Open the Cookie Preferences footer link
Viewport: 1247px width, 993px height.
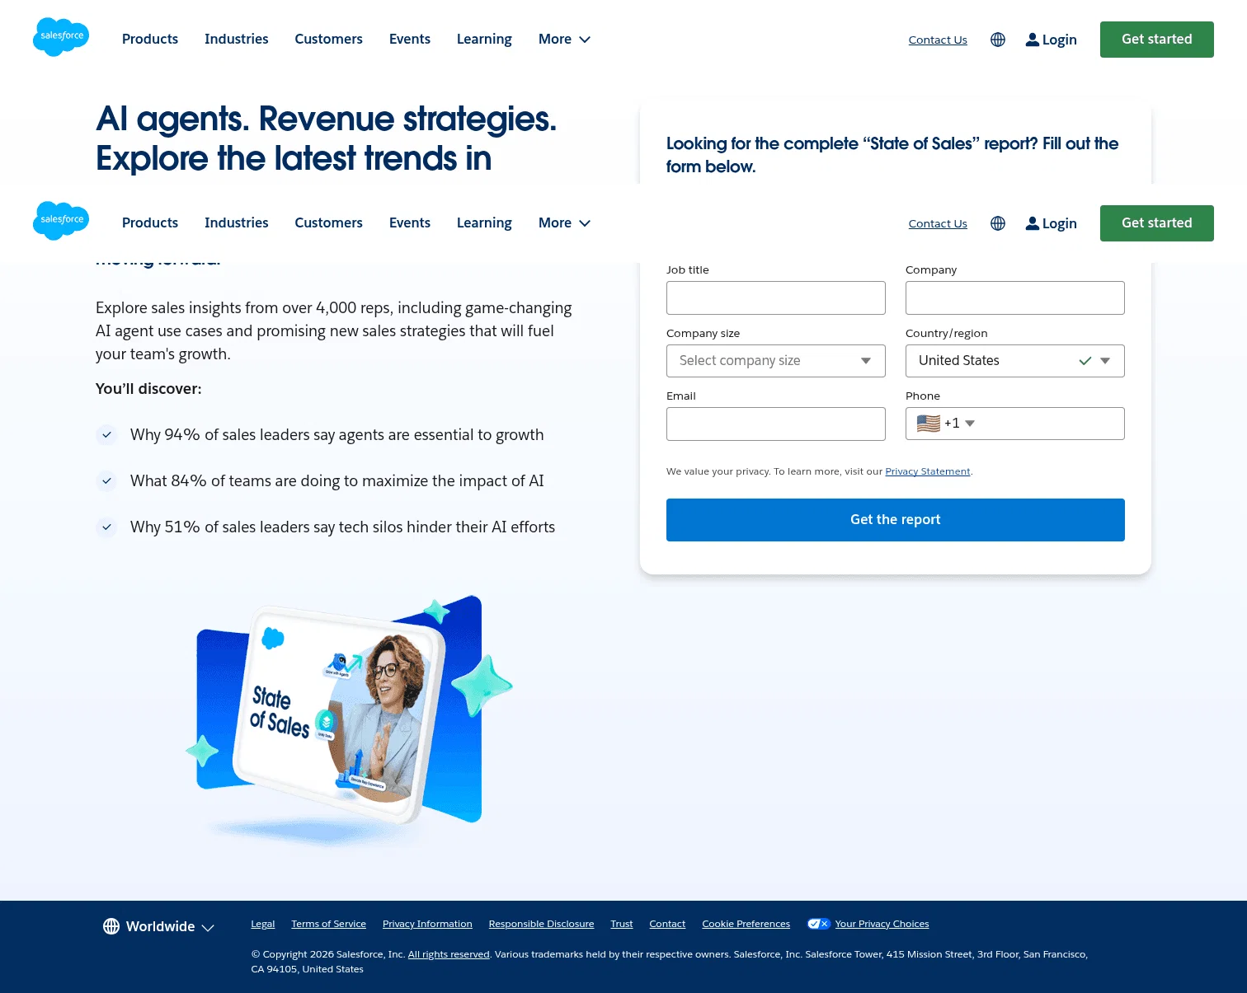[x=746, y=924]
